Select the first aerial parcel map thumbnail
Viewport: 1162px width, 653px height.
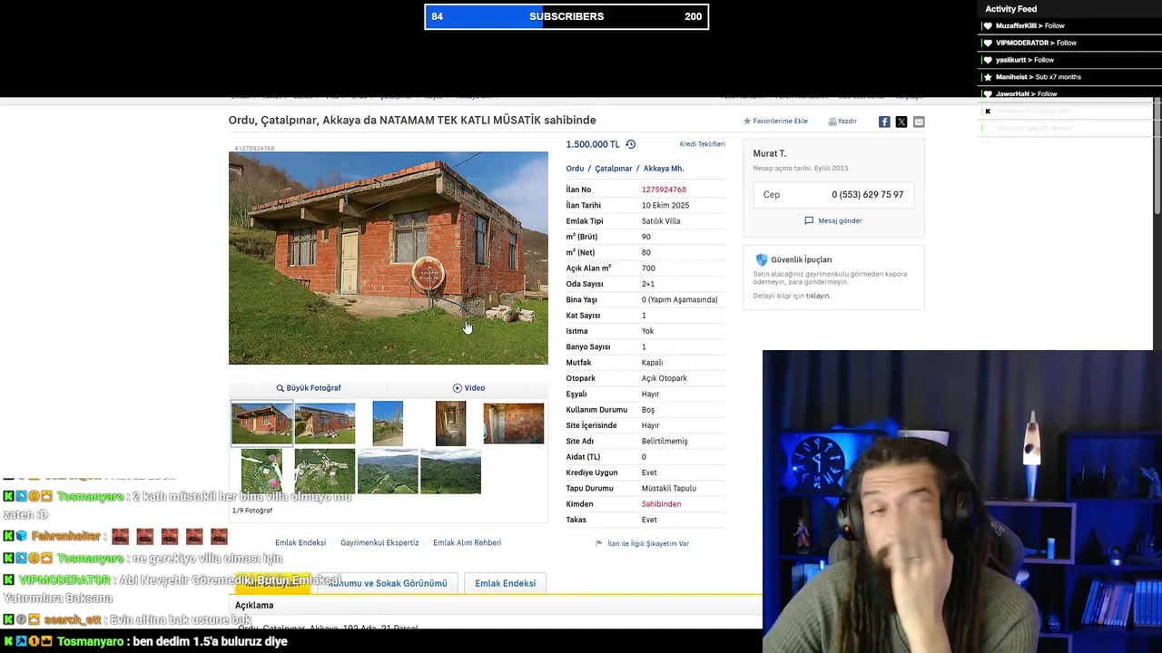coord(261,472)
